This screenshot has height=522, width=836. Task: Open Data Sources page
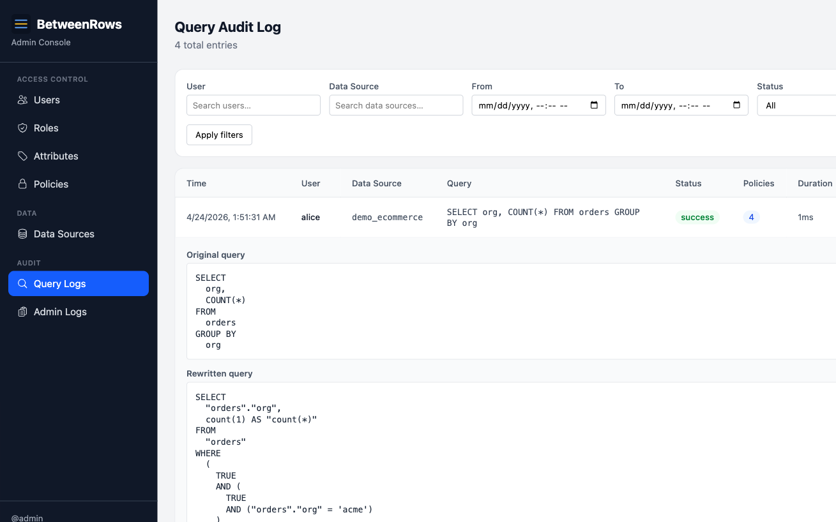79,234
